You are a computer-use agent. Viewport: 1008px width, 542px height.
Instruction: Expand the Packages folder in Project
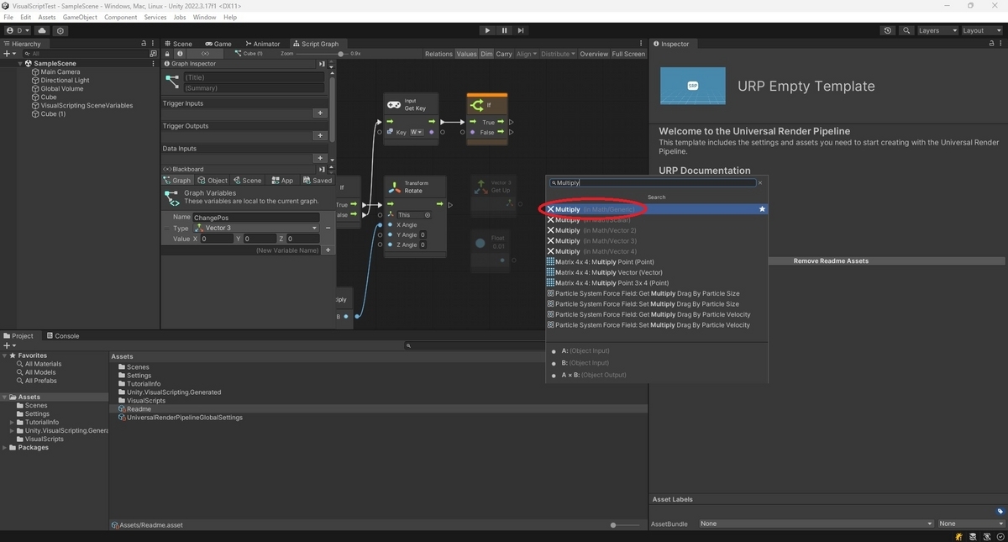coord(5,447)
